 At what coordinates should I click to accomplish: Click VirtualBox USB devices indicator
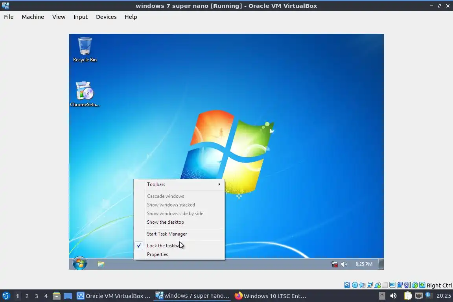(377, 285)
